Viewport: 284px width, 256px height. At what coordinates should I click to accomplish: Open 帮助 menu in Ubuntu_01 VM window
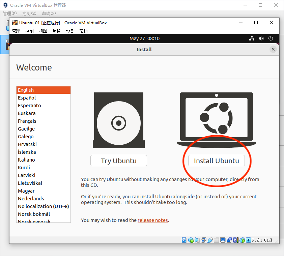click(84, 31)
